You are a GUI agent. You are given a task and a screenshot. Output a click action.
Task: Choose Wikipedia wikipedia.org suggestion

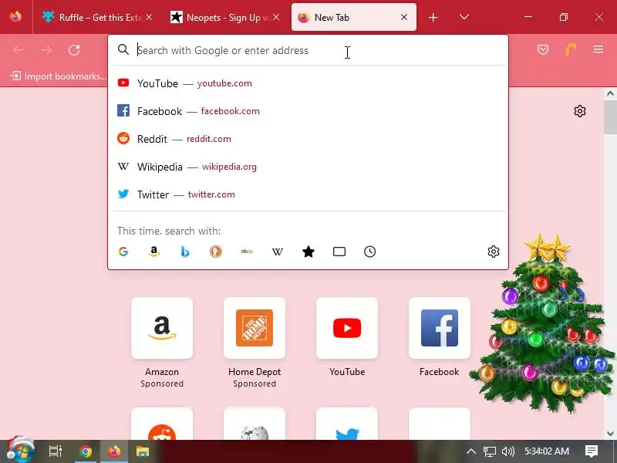coord(308,167)
